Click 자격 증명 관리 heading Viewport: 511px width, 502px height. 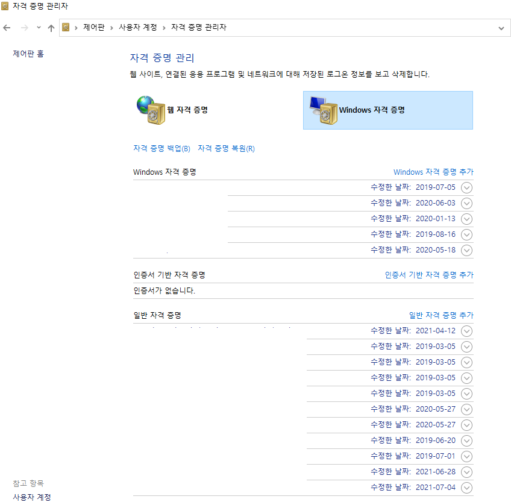[162, 58]
